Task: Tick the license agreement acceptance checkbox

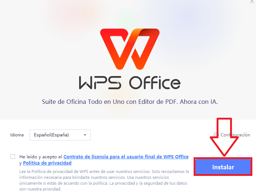Action: [13, 157]
